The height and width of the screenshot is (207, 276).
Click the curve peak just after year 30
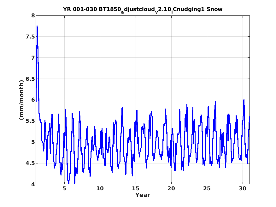[x=244, y=100]
